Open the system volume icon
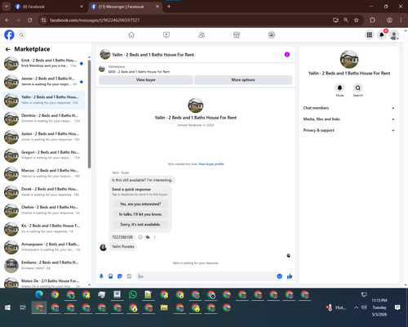This screenshot has height=327, width=408. pyautogui.click(x=364, y=307)
